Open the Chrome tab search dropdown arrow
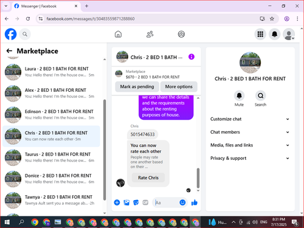 [x=6, y=6]
